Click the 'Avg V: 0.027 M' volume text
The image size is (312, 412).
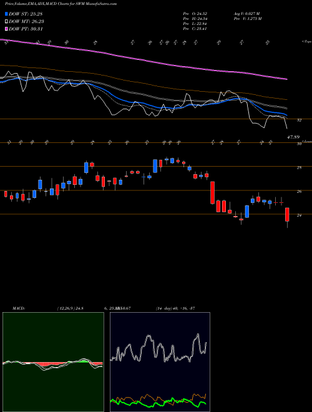246,14
